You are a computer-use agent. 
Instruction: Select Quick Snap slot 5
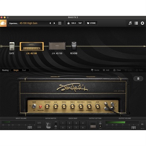click(x=63, y=127)
